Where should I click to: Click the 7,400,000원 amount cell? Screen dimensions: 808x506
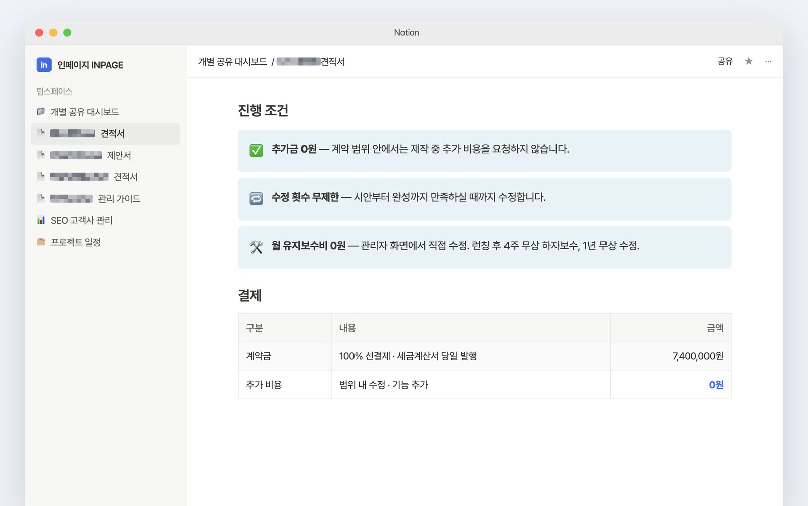(x=671, y=356)
